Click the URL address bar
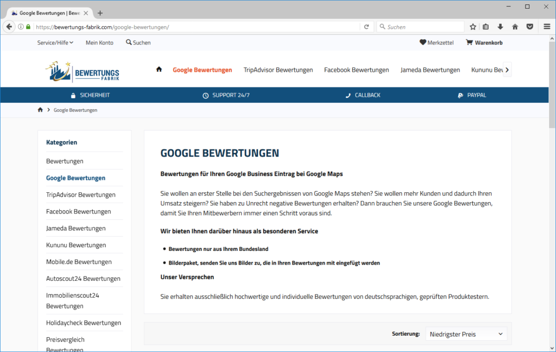 (x=197, y=27)
